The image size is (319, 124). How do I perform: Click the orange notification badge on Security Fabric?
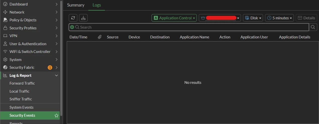[50, 68]
